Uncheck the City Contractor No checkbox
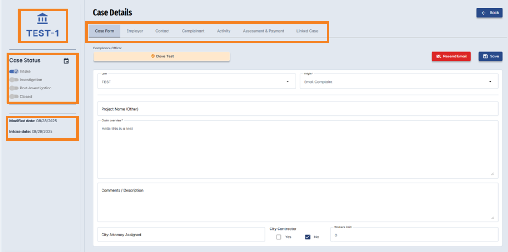 (x=308, y=237)
